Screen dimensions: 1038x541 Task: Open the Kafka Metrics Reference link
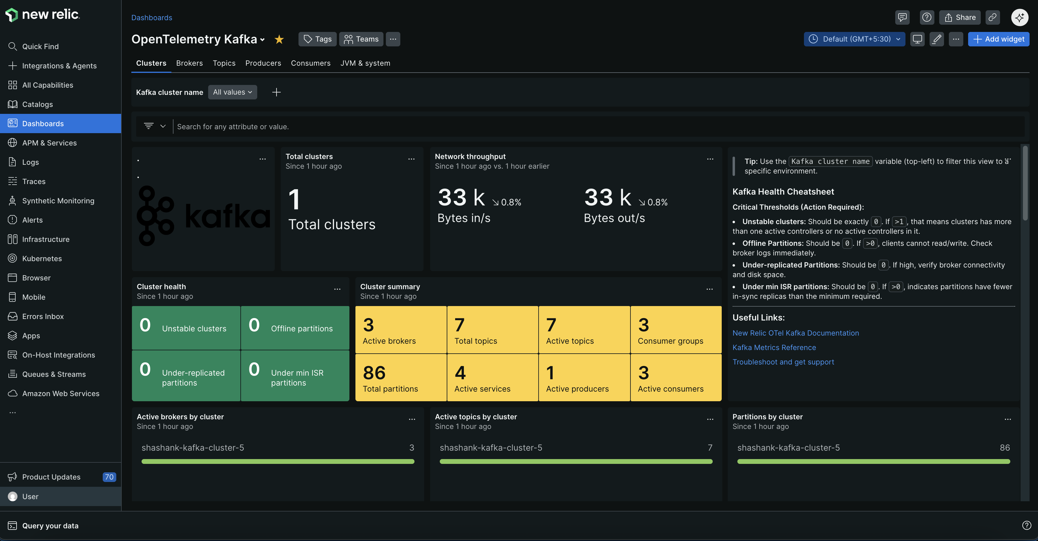pos(774,347)
